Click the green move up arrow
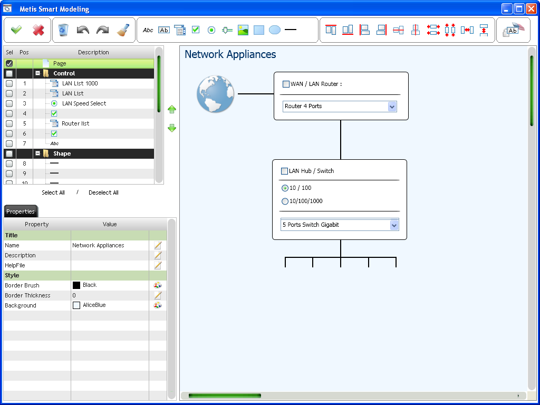The width and height of the screenshot is (540, 405). [172, 110]
